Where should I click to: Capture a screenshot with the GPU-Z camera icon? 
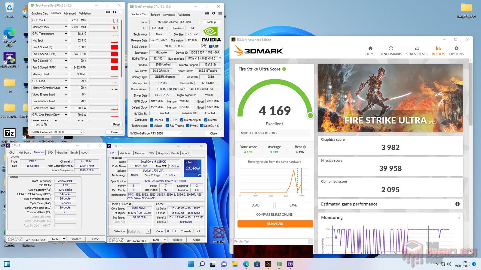107,12
